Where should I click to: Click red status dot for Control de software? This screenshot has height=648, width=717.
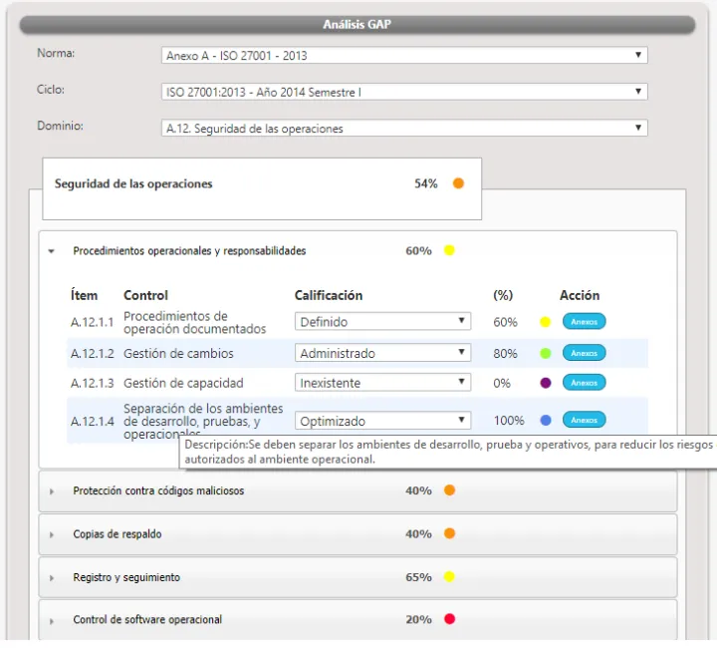tap(449, 619)
